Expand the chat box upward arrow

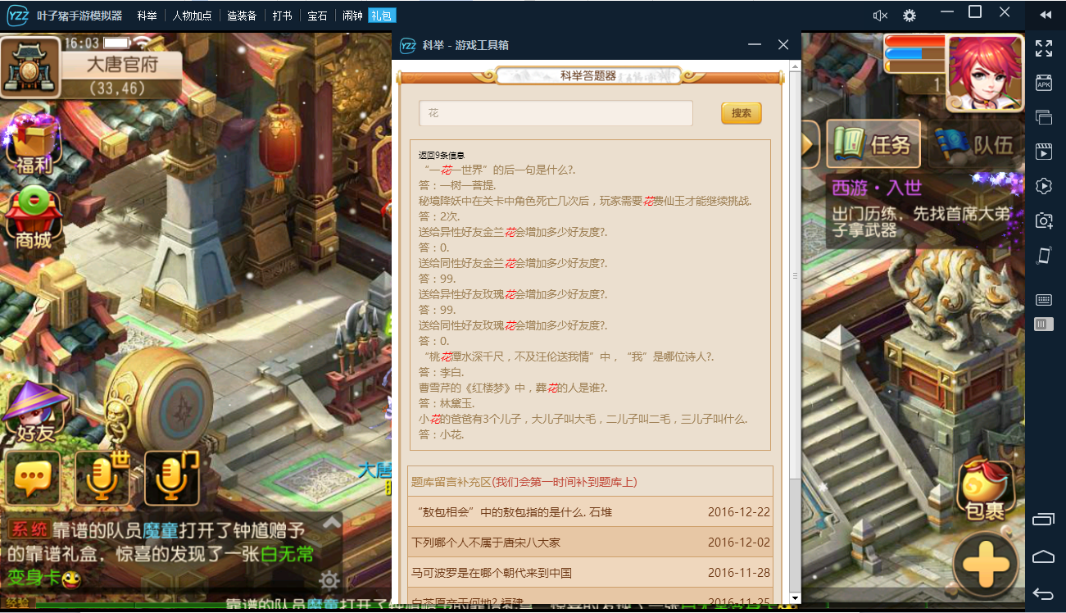coord(331,522)
